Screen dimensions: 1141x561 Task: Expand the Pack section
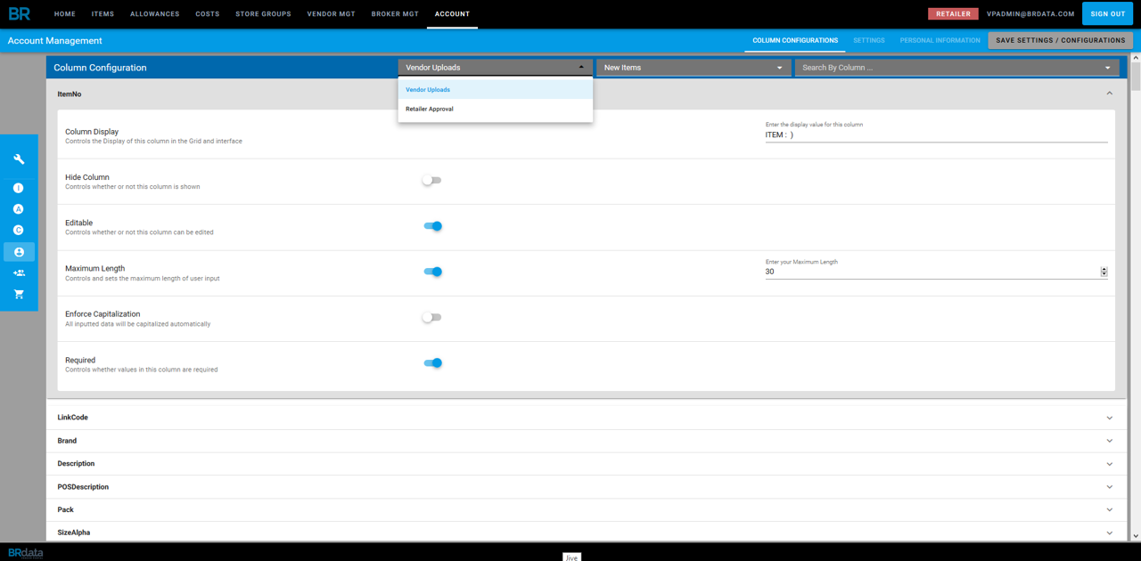click(x=586, y=510)
